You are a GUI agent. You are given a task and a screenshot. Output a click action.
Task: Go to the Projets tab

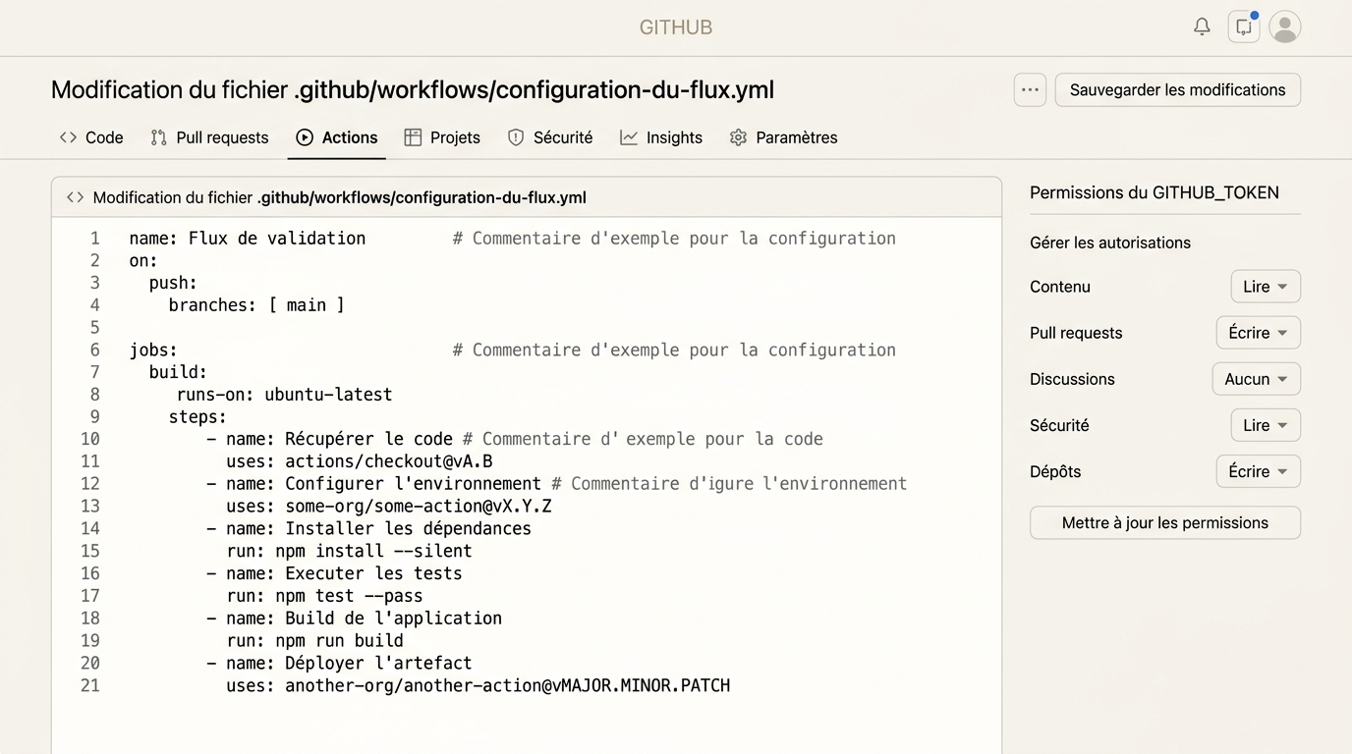(x=442, y=137)
